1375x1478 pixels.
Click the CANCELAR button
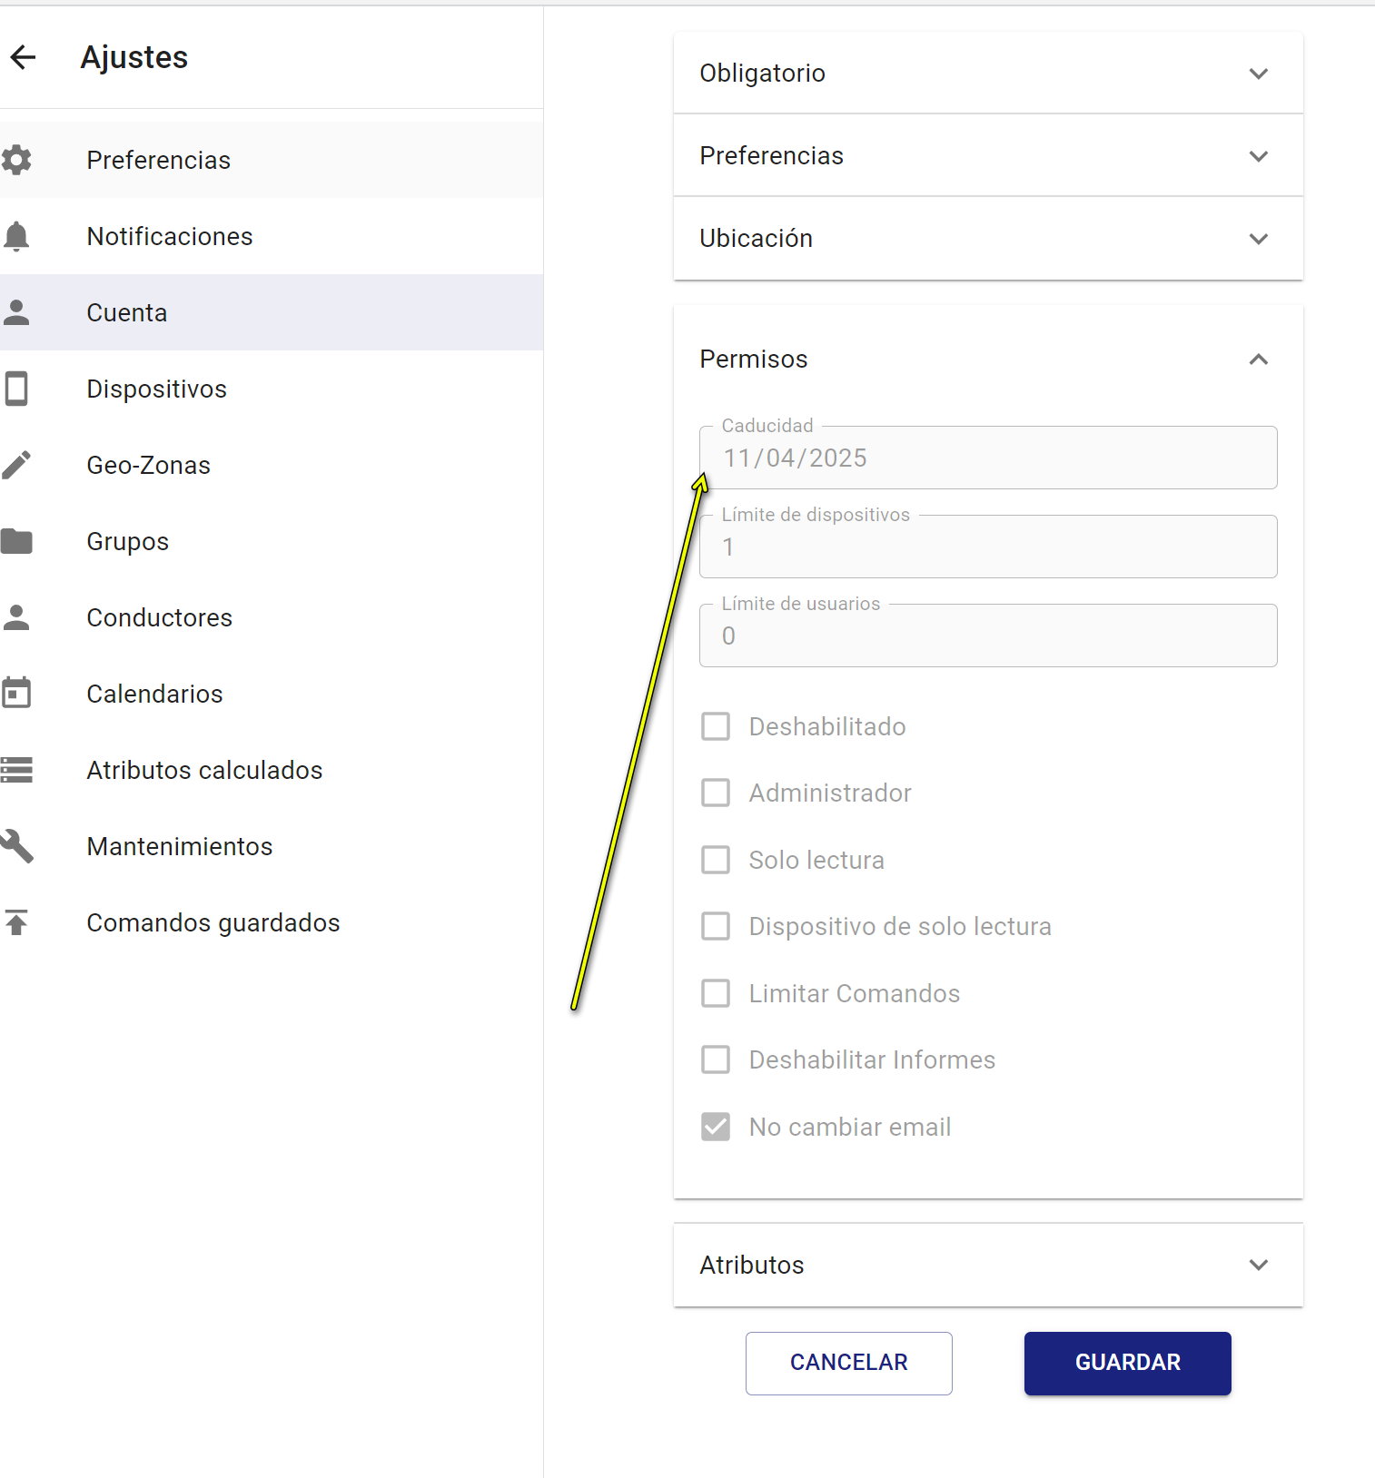[x=849, y=1363]
